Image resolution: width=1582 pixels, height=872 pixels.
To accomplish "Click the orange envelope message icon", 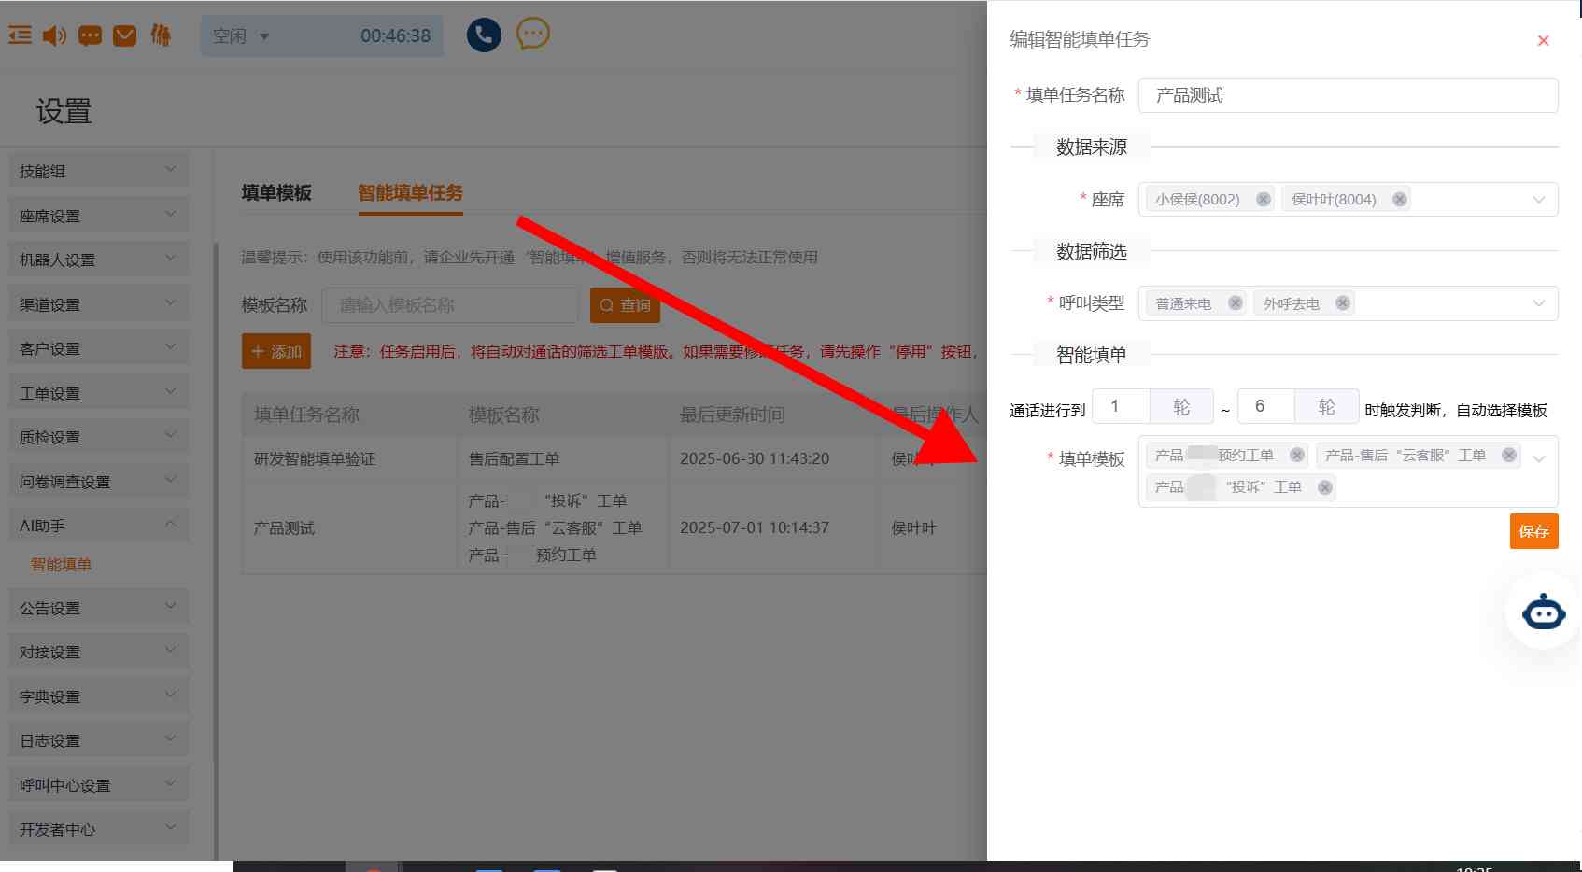I will point(125,35).
